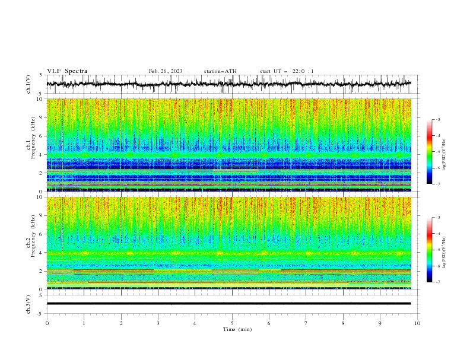This screenshot has width=470, height=363.
Task: Click time axis tick label "2"
Action: point(121,323)
